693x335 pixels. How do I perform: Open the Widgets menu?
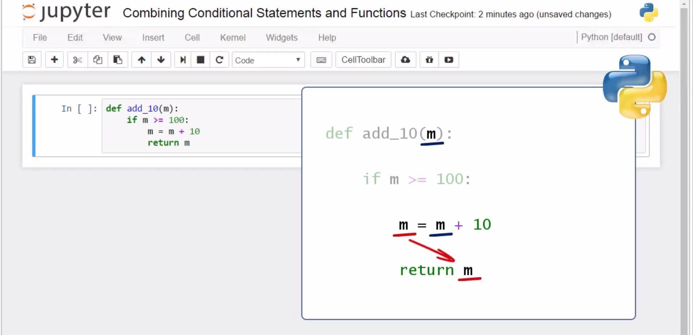pos(282,38)
